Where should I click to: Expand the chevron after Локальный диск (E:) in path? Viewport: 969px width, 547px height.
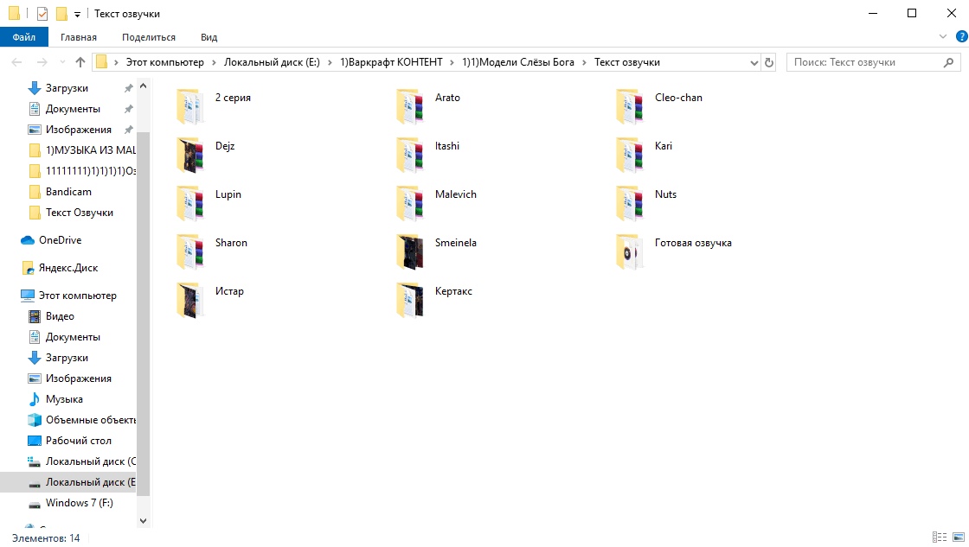tap(330, 62)
